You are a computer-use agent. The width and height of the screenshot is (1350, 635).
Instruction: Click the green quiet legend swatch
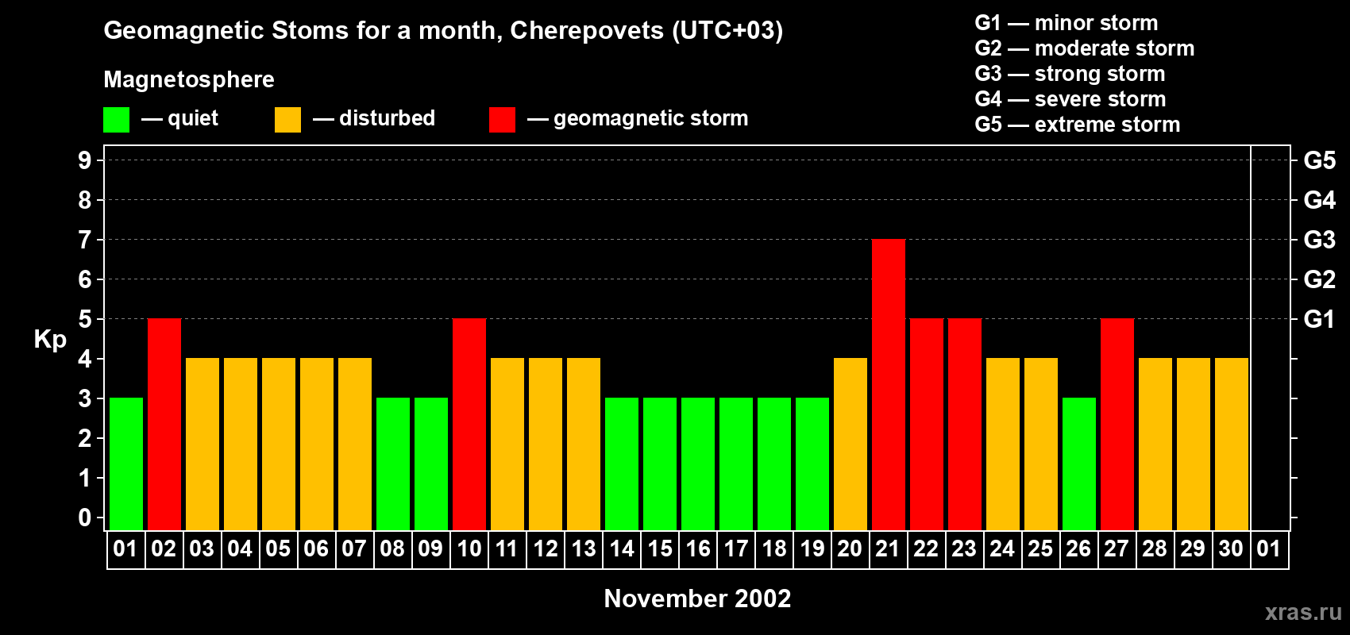[x=116, y=120]
